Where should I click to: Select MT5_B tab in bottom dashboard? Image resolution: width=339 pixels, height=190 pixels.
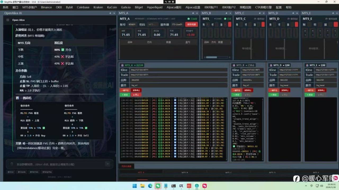[x=185, y=173]
